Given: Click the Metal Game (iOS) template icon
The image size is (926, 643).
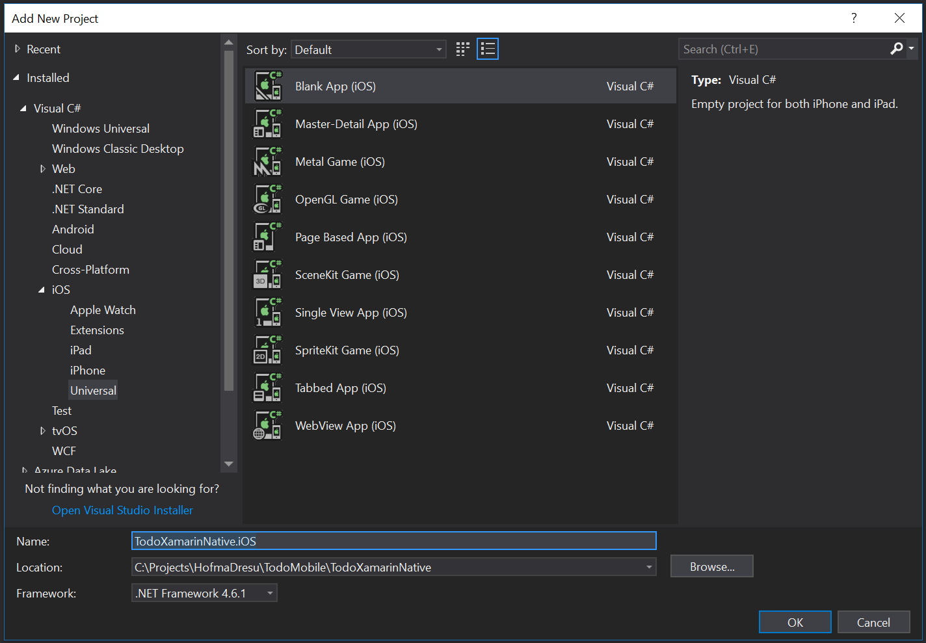Looking at the screenshot, I should pos(267,162).
